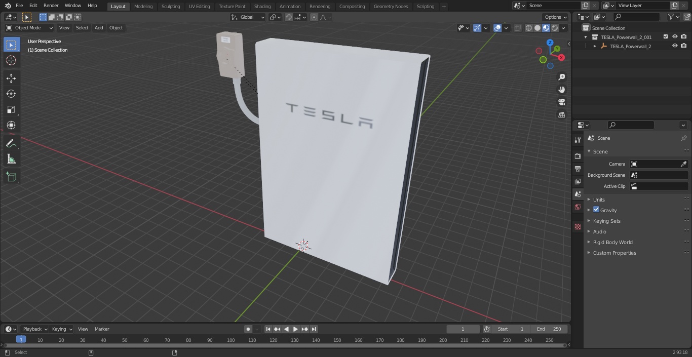
Task: Open the viewport Add menu
Action: 99,28
